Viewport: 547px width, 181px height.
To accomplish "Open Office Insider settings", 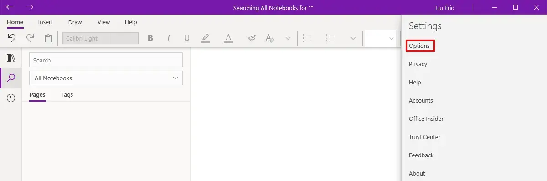I will pyautogui.click(x=426, y=119).
